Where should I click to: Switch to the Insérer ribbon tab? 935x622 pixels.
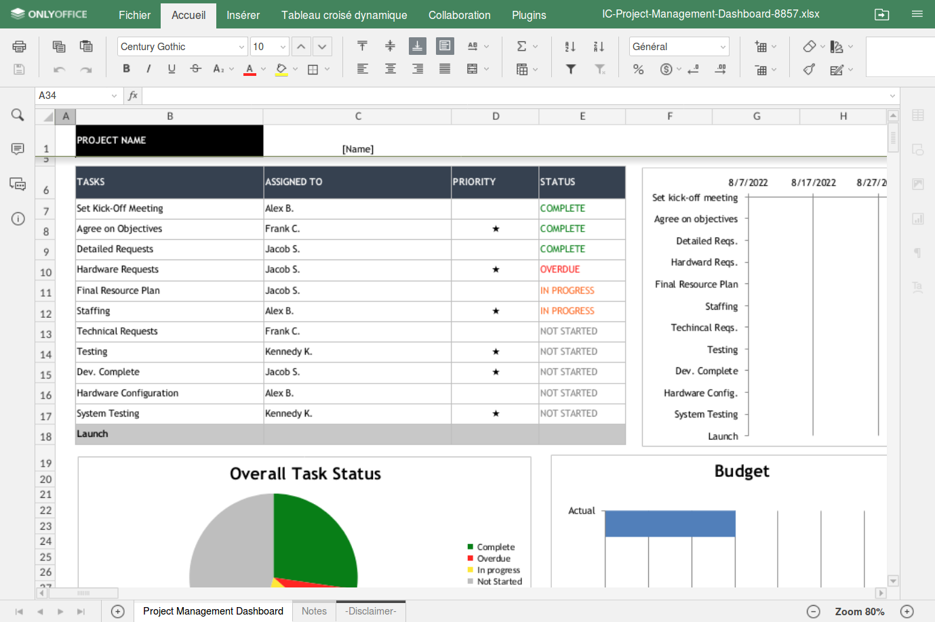[243, 15]
